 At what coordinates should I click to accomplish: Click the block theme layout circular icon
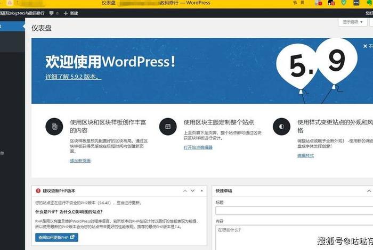click(x=168, y=127)
